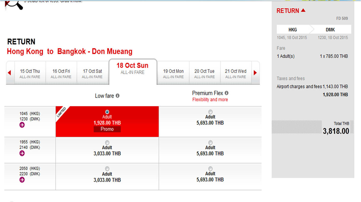Screen dimensions: 361x202
Task: Select the 18 Oct Sun tab
Action: [133, 72]
